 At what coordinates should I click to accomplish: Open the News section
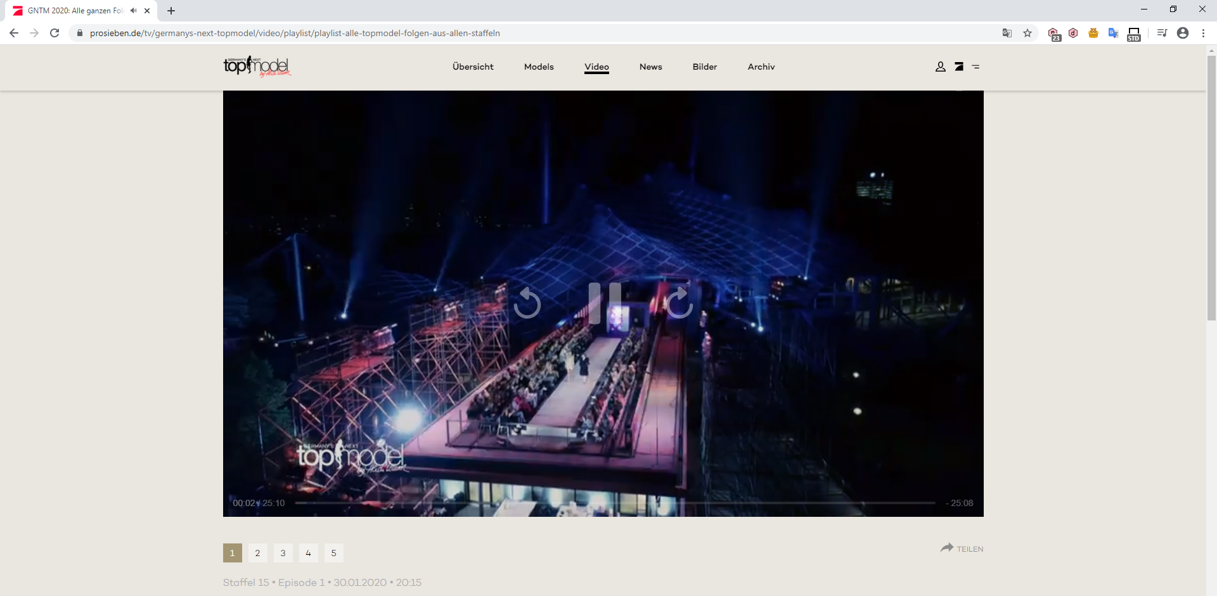click(x=651, y=67)
